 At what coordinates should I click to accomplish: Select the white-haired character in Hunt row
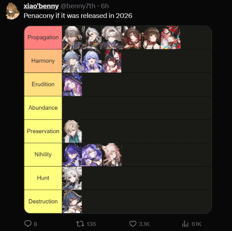pos(72,178)
